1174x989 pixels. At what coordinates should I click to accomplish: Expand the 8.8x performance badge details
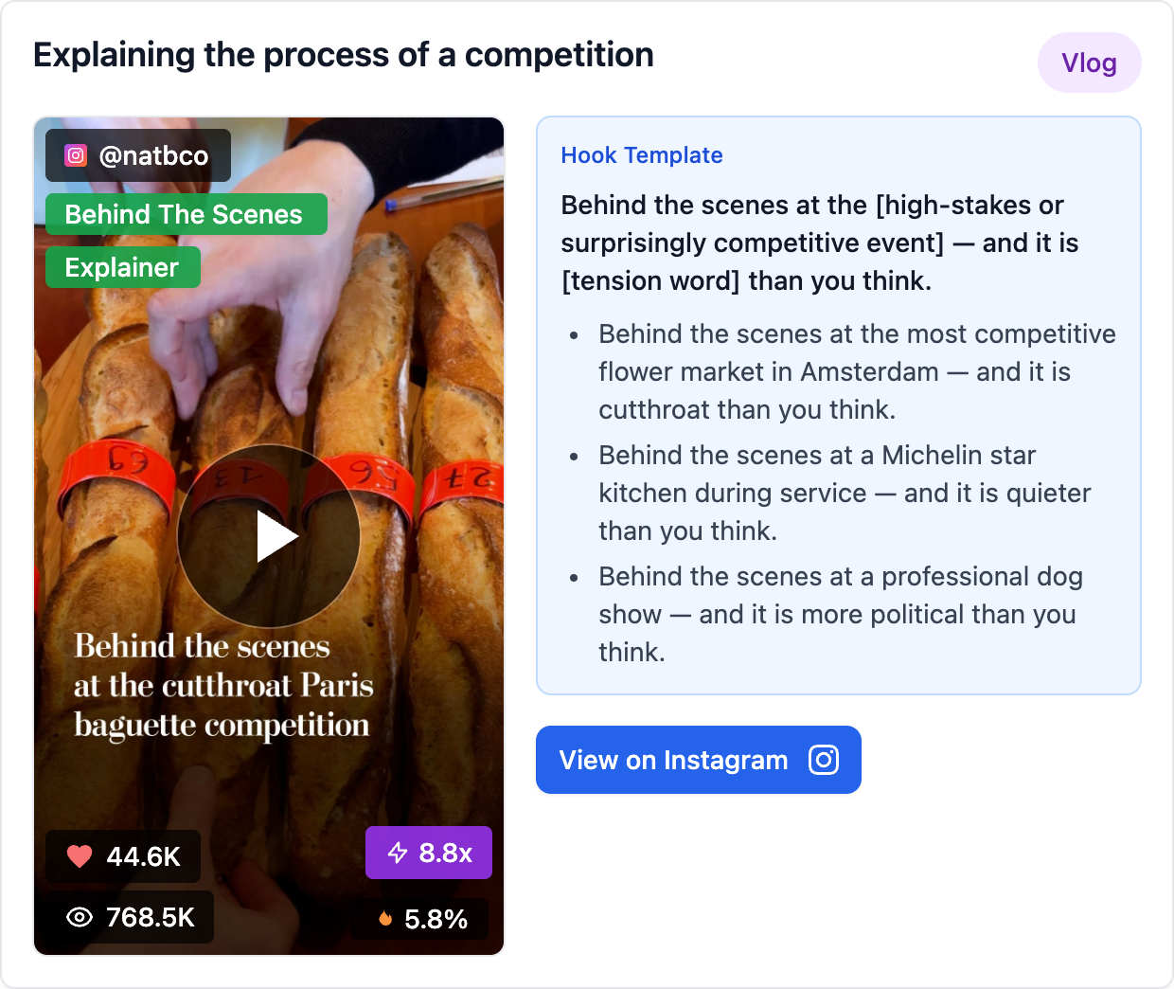[x=428, y=853]
